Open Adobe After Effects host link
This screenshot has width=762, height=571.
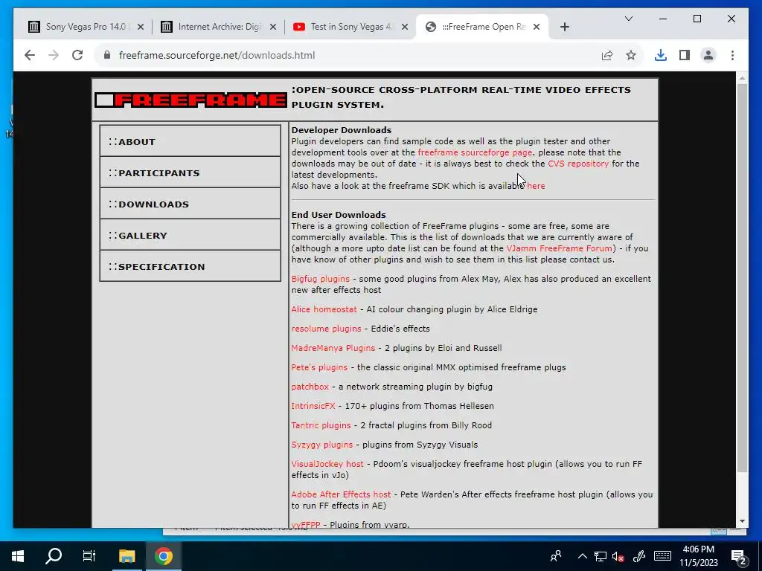(341, 494)
